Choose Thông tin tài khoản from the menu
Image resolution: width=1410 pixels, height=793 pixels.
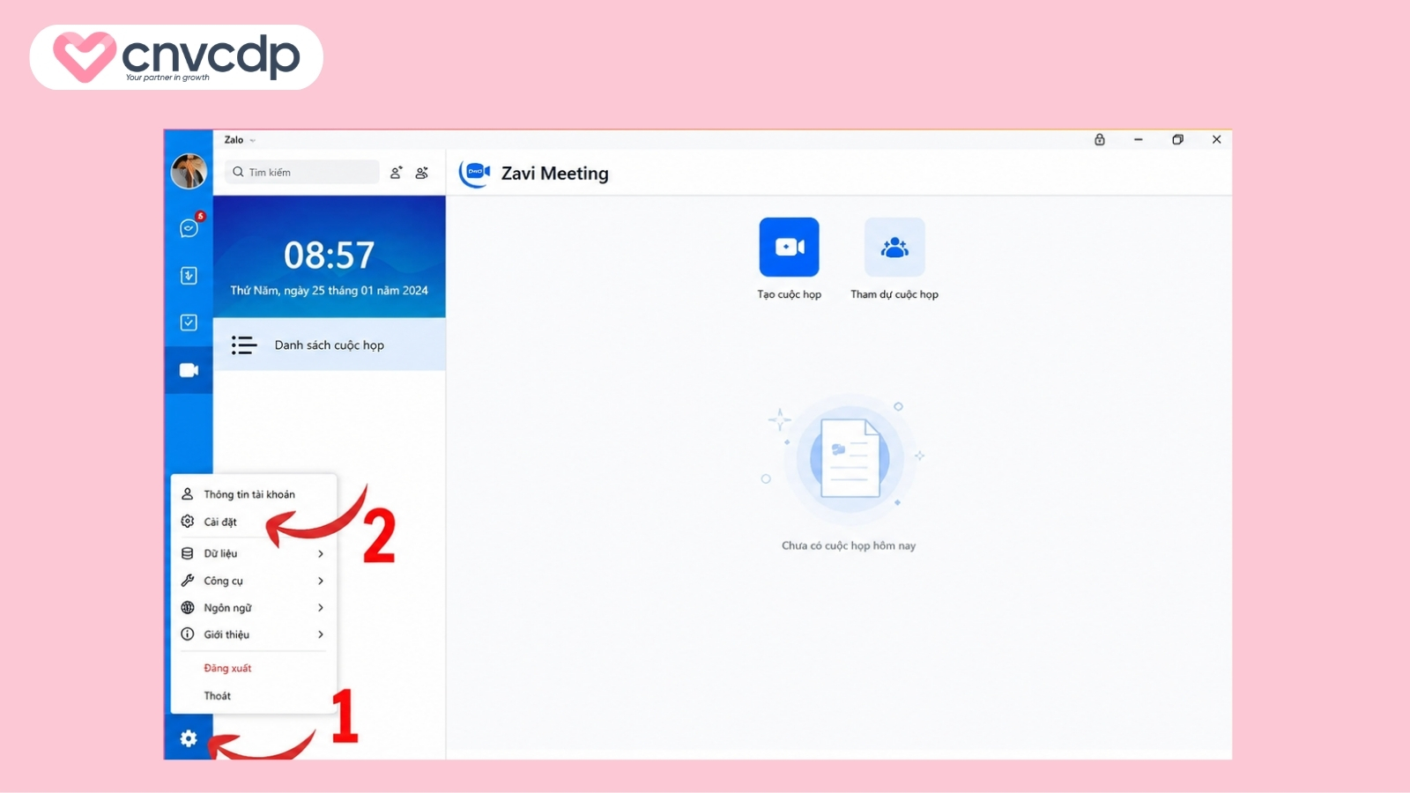click(254, 494)
